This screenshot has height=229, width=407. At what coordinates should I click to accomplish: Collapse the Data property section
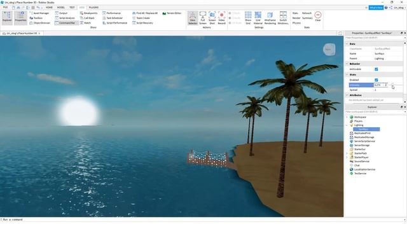[347, 44]
